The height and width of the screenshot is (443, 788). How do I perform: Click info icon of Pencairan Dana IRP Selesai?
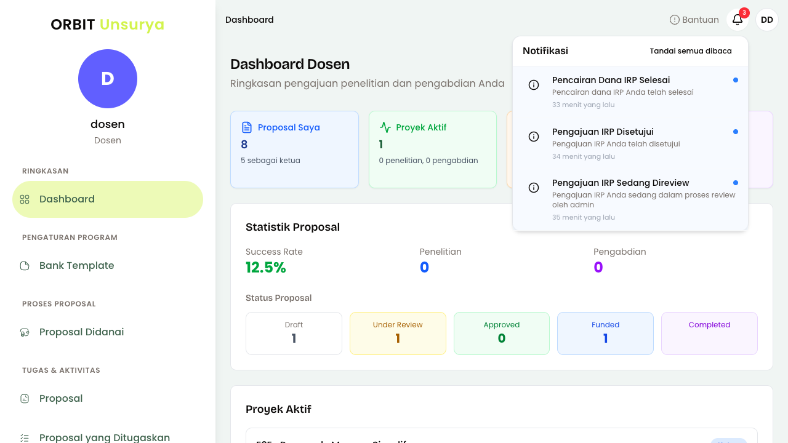534,85
